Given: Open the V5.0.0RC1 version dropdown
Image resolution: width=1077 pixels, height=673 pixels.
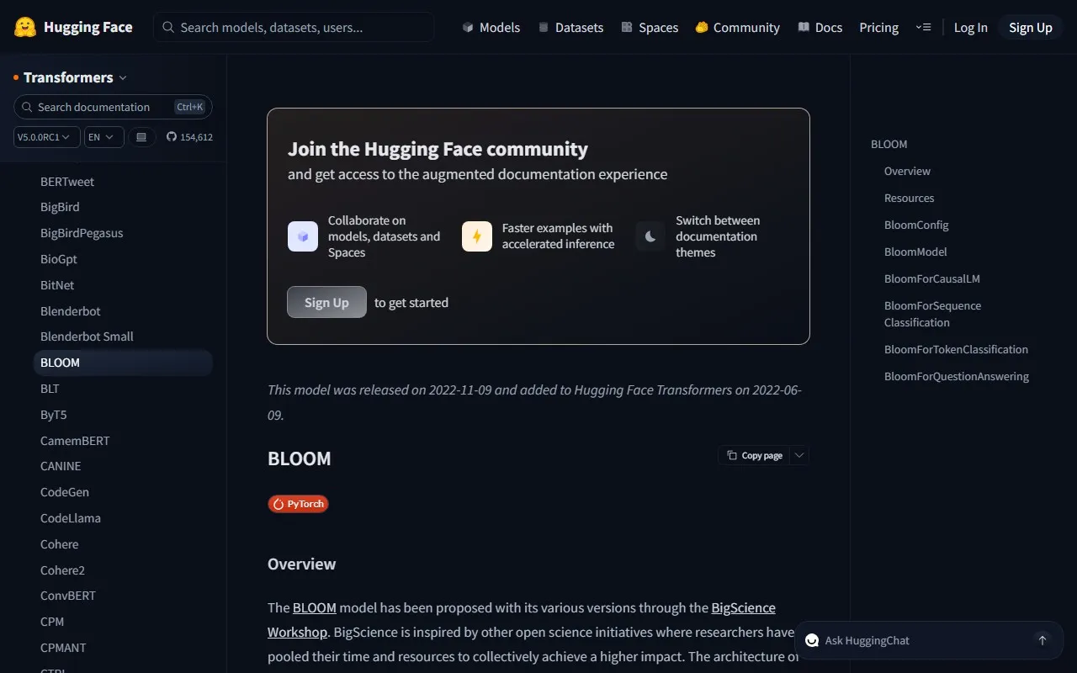Looking at the screenshot, I should pos(46,137).
